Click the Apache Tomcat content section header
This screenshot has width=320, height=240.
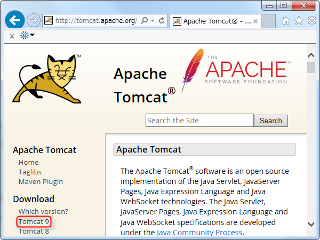click(x=204, y=149)
